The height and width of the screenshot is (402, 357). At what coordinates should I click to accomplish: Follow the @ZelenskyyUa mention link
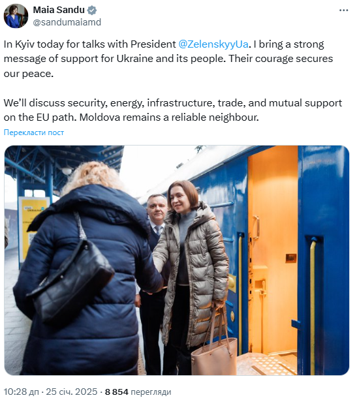pos(213,44)
